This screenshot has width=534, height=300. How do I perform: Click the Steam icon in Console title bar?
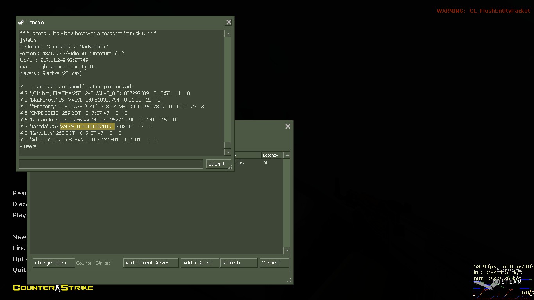(x=22, y=22)
